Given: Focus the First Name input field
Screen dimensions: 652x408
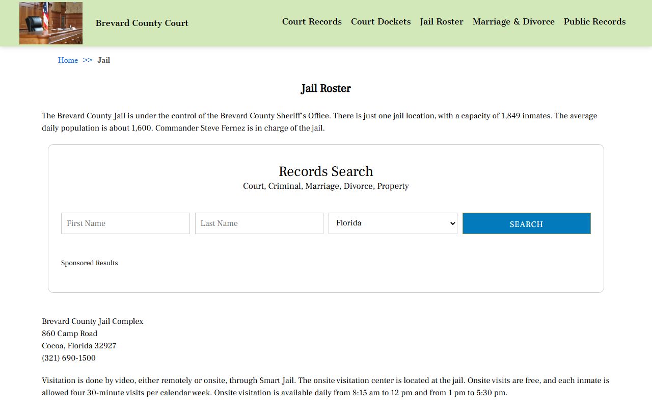Looking at the screenshot, I should (125, 223).
